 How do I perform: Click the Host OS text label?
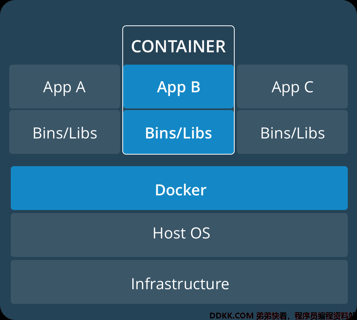click(182, 233)
